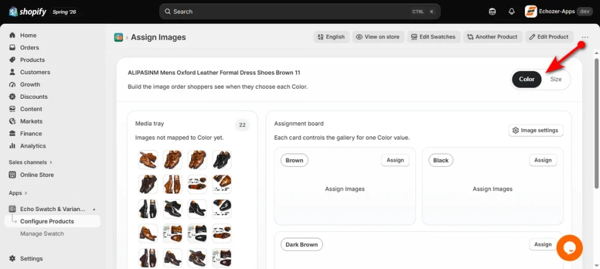Screen dimensions: 600x269
Task: Open Manage Swatch in sidebar
Action: click(x=42, y=233)
